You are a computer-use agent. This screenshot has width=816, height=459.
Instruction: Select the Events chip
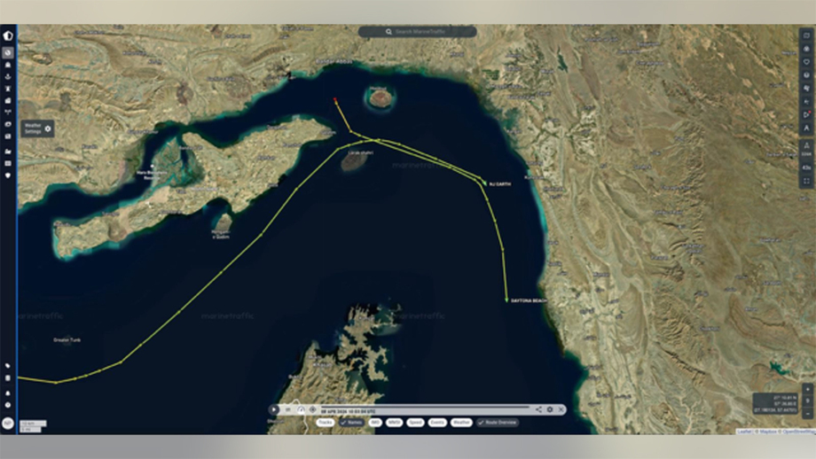pos(437,423)
